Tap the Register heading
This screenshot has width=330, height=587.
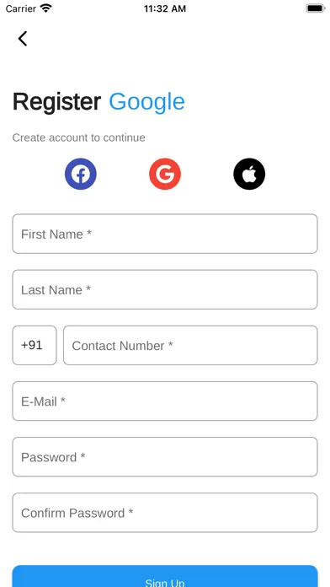coord(56,103)
